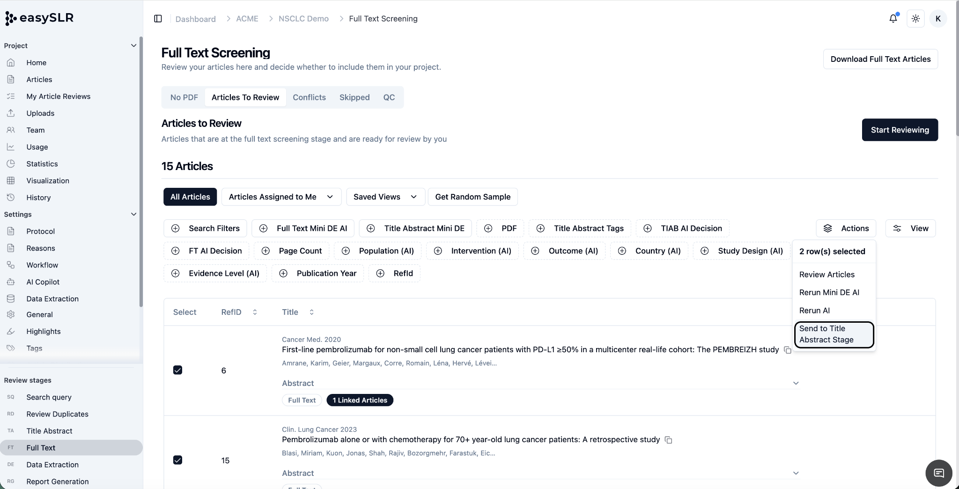Image resolution: width=959 pixels, height=489 pixels.
Task: Click Download Full Text Articles
Action: [880, 59]
